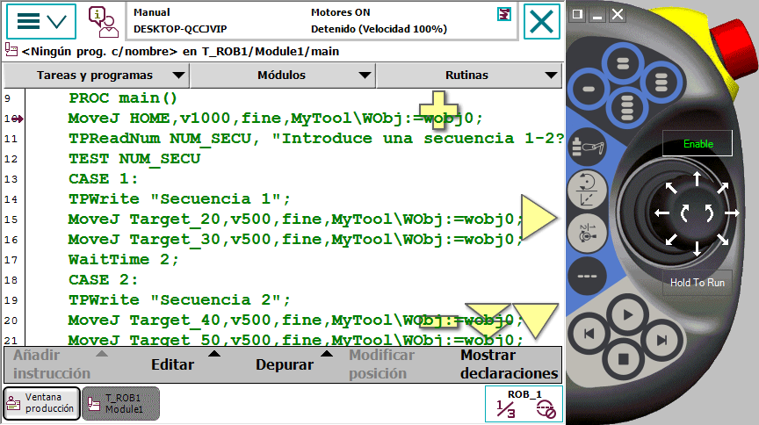Expand the Módulos dropdown
759x425 pixels.
tap(283, 76)
